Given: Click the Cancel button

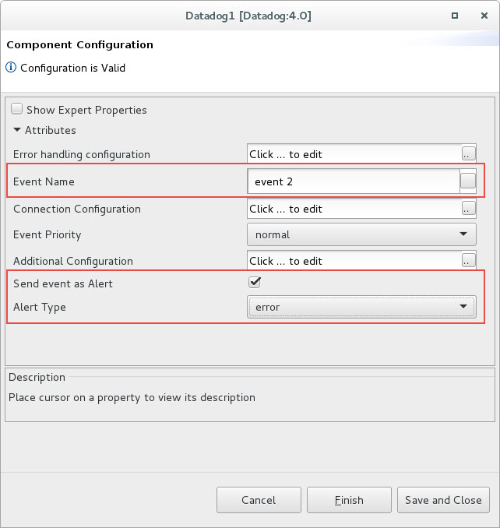Looking at the screenshot, I should point(259,500).
